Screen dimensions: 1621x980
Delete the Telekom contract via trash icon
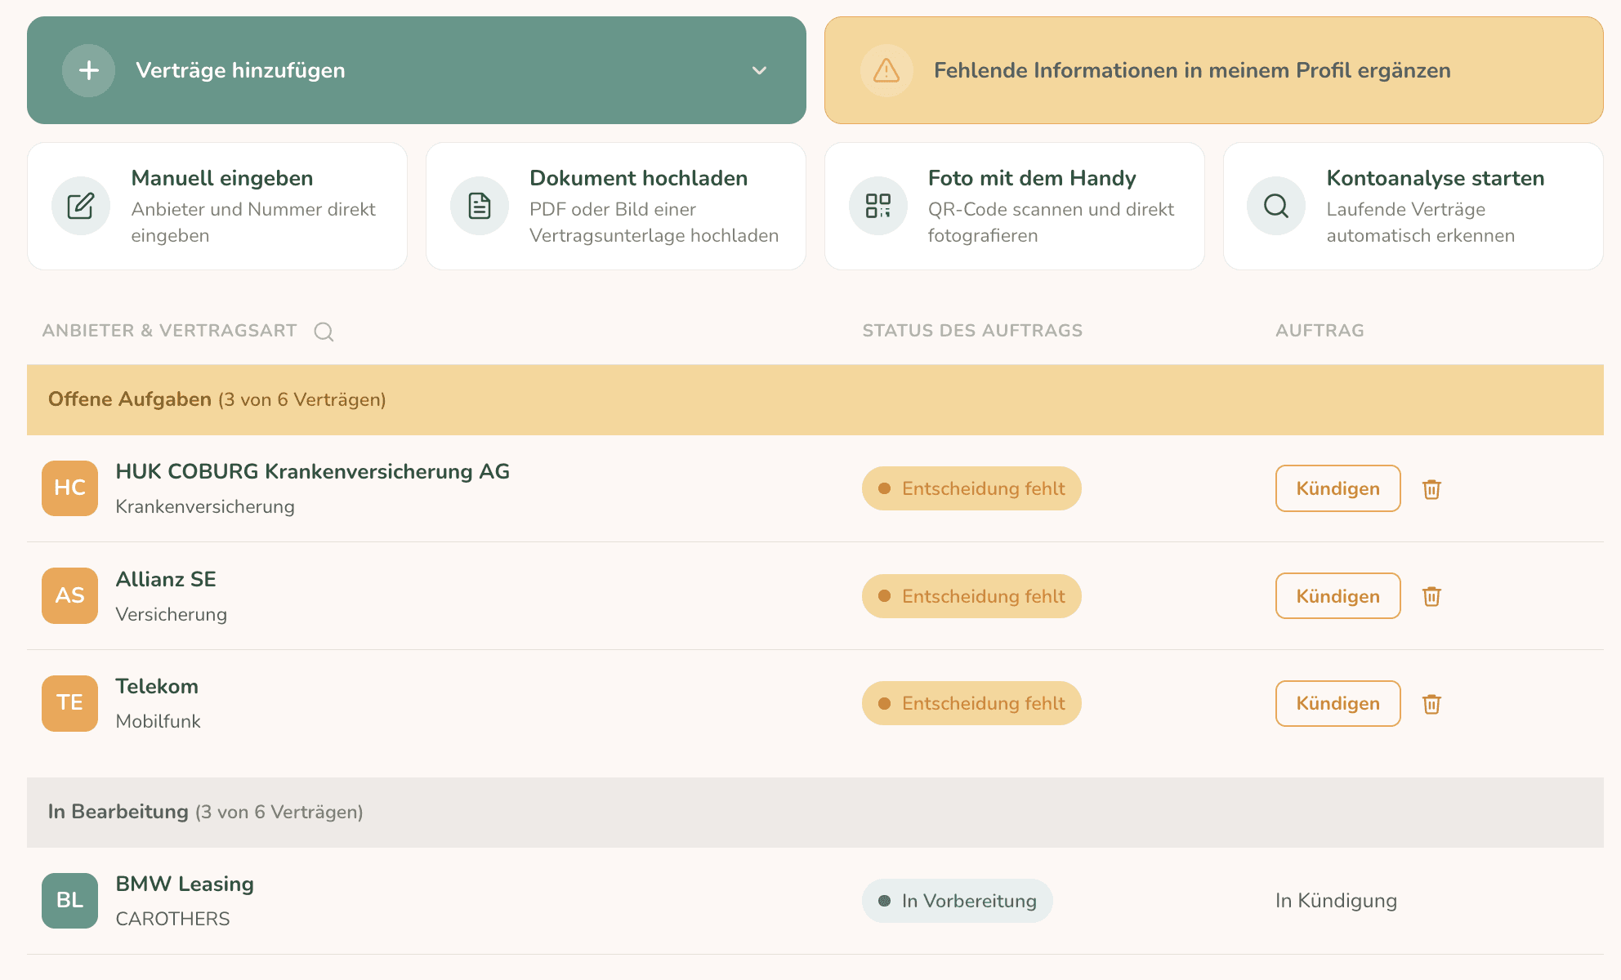pos(1431,704)
